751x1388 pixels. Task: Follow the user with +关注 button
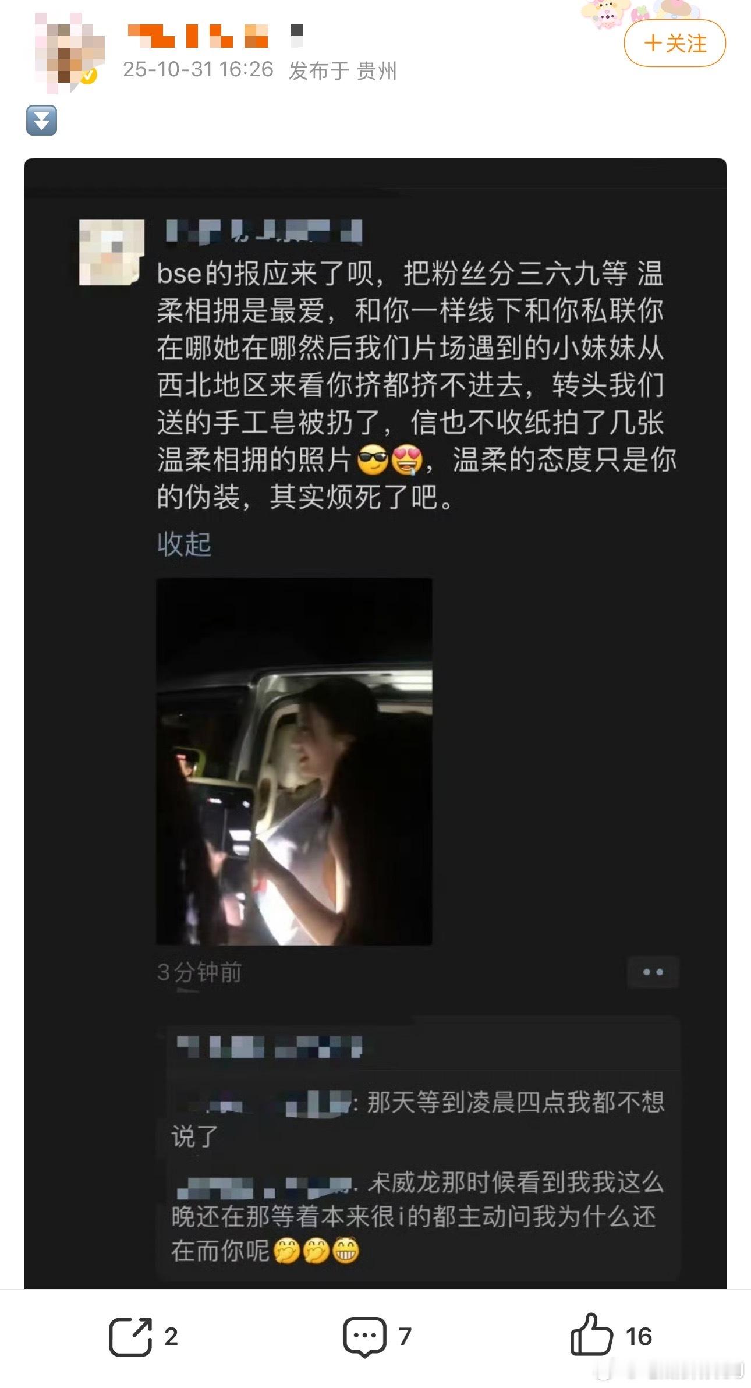675,43
